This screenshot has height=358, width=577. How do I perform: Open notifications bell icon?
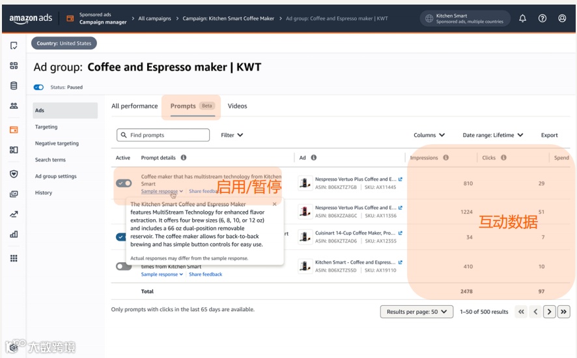[x=522, y=18]
